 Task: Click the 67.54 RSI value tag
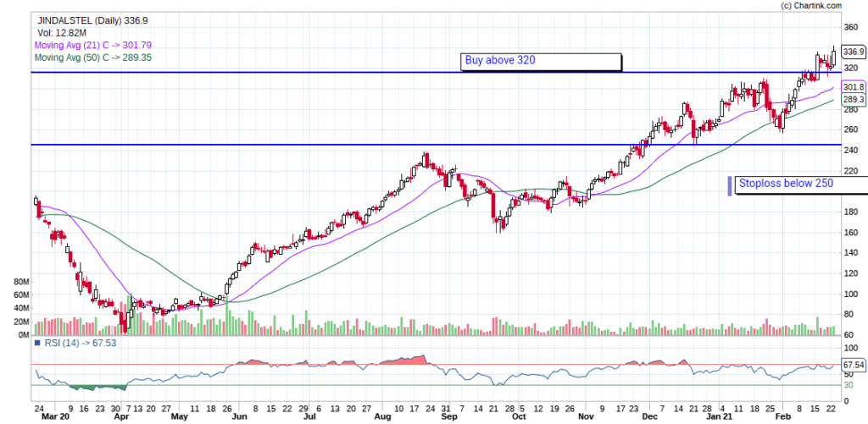tap(853, 365)
